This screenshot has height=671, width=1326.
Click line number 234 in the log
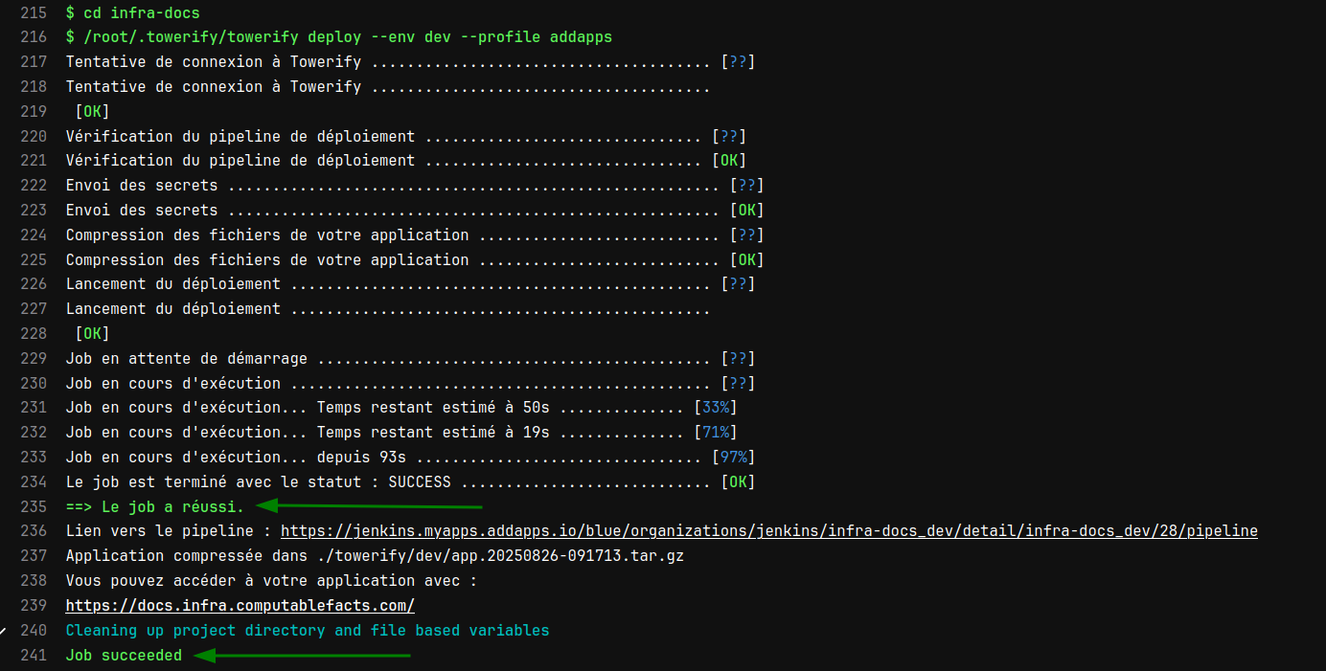(x=34, y=481)
